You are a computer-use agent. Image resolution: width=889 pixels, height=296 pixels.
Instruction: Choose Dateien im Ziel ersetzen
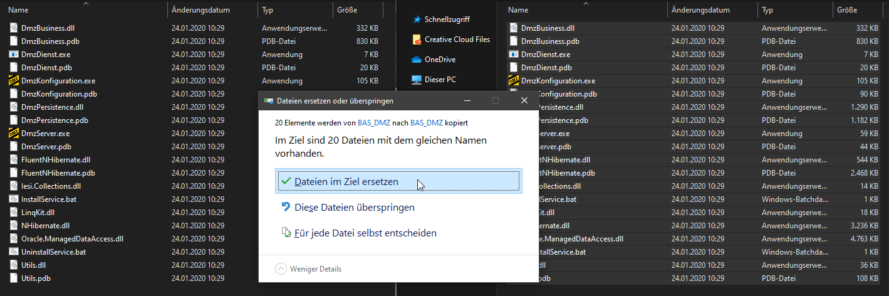398,181
